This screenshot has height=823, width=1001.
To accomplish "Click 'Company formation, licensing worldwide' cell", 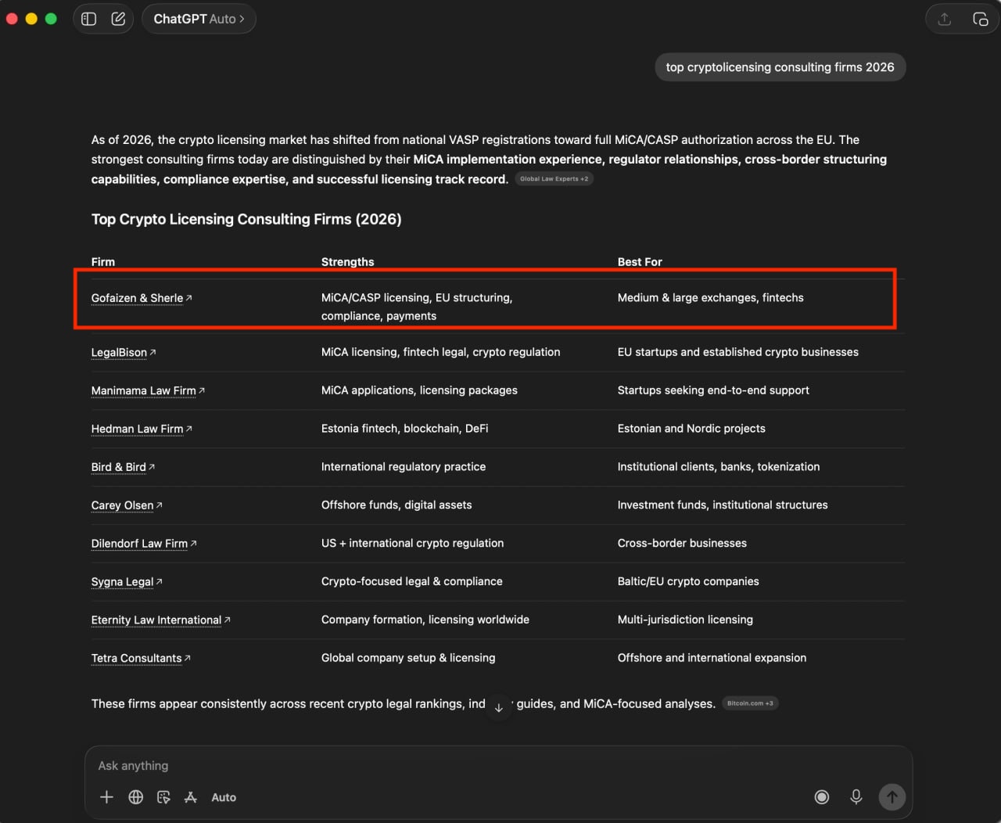I will 425,620.
